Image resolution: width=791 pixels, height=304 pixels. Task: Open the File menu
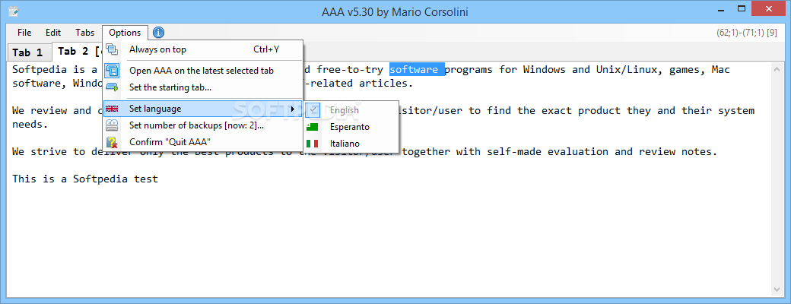click(x=24, y=33)
